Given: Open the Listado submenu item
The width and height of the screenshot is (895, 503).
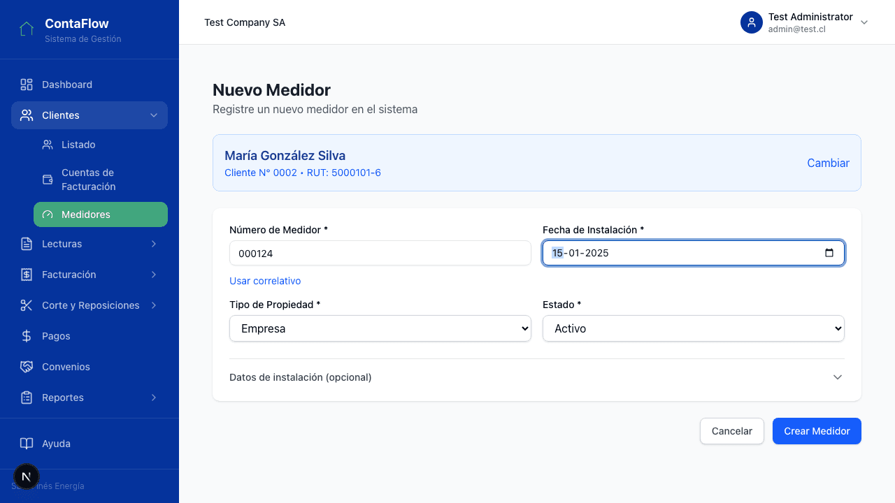Looking at the screenshot, I should pyautogui.click(x=101, y=145).
